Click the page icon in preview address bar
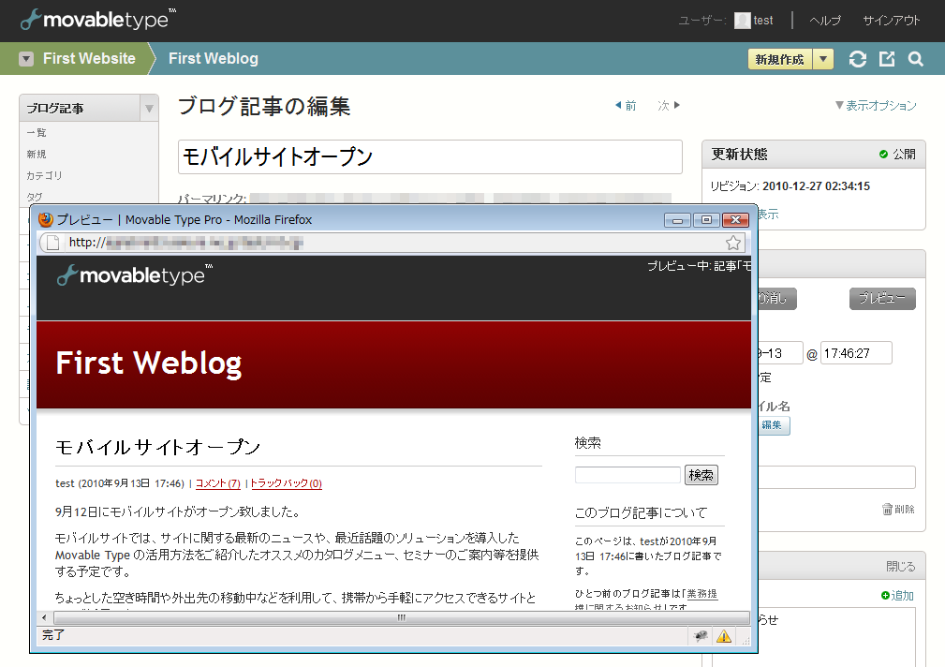Viewport: 945px width, 667px height. (x=53, y=243)
